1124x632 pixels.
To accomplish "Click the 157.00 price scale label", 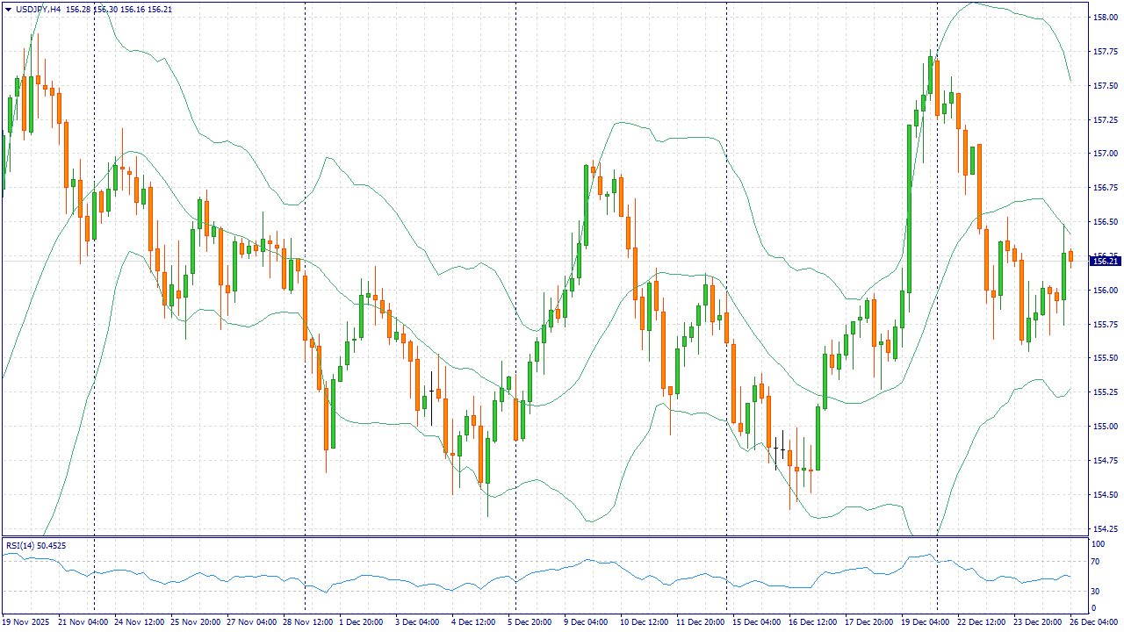I will 1104,154.
